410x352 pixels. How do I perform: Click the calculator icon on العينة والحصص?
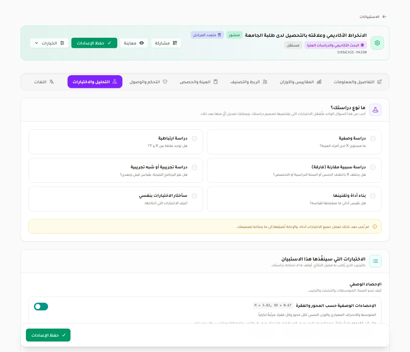coord(216,82)
